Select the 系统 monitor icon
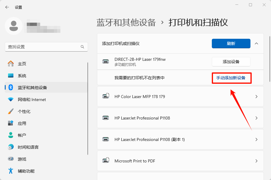 pos(11,76)
